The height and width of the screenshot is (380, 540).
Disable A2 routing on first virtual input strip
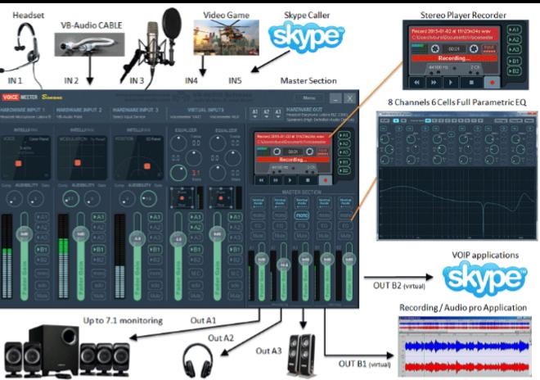(x=196, y=228)
